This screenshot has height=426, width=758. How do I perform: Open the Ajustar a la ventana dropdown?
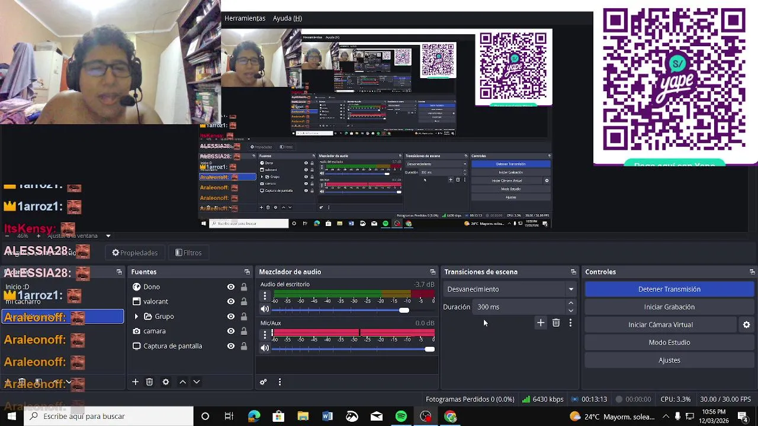[108, 236]
